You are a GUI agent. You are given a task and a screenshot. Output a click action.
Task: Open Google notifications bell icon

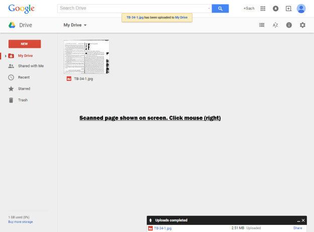pos(276,9)
